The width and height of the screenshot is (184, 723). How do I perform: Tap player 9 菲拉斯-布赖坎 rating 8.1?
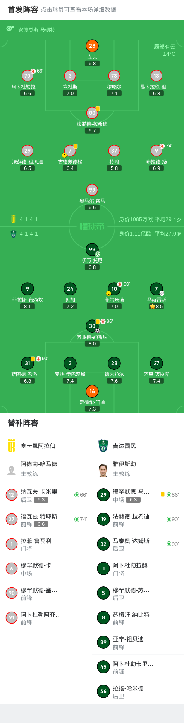point(28,306)
